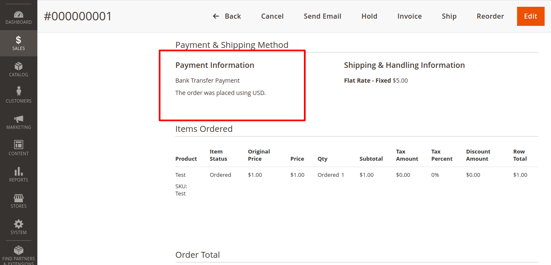Click the Subtotal column header
This screenshot has height=265, width=551.
(371, 159)
